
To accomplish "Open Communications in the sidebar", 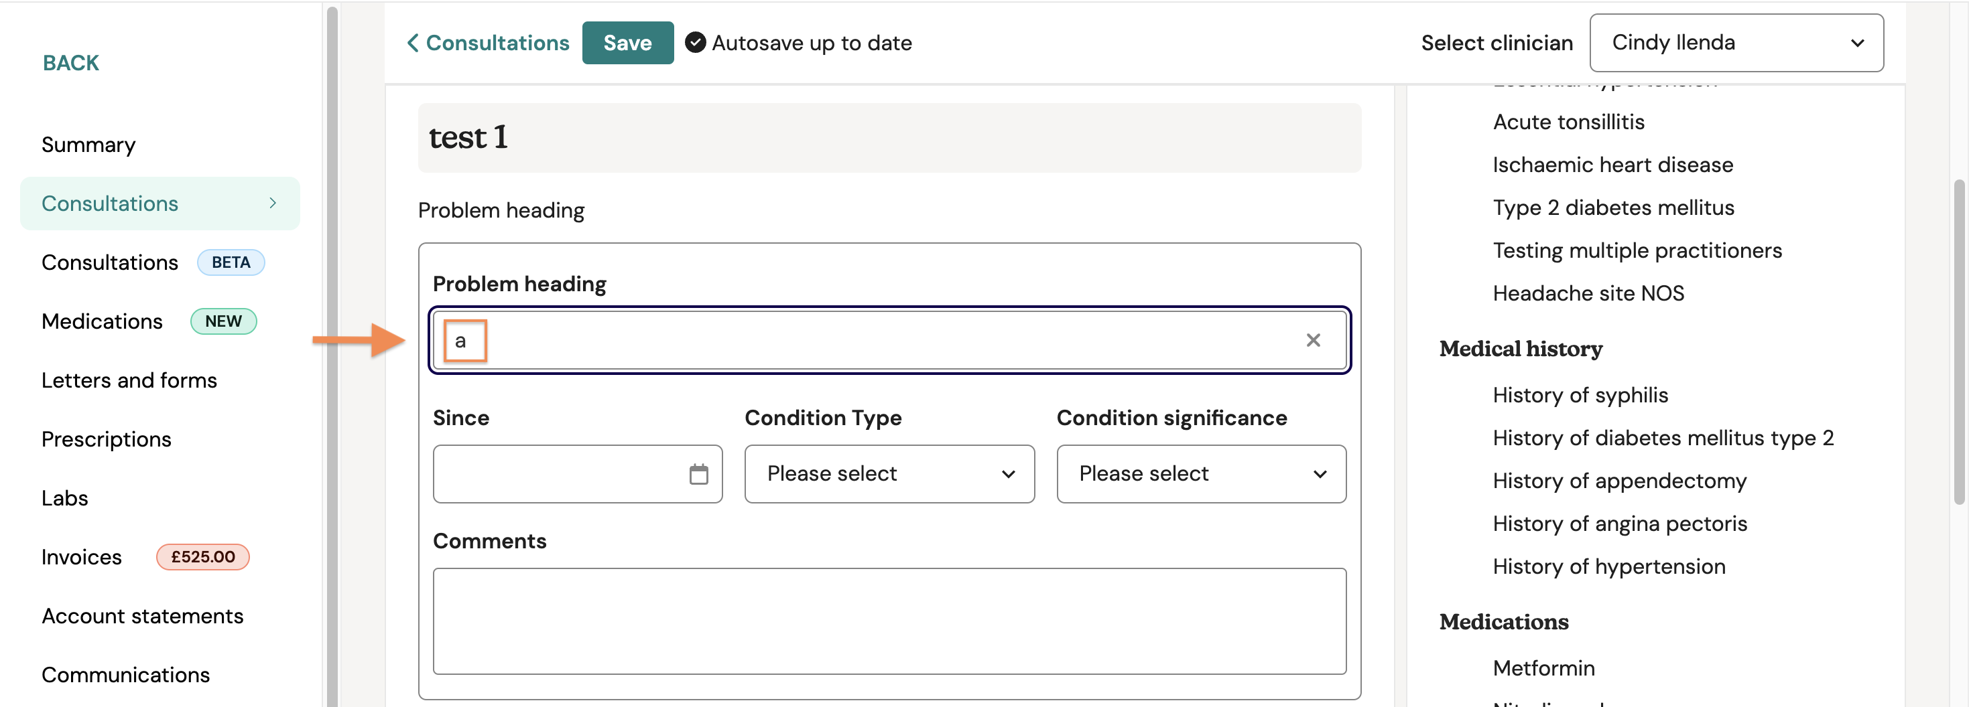I will (x=125, y=674).
